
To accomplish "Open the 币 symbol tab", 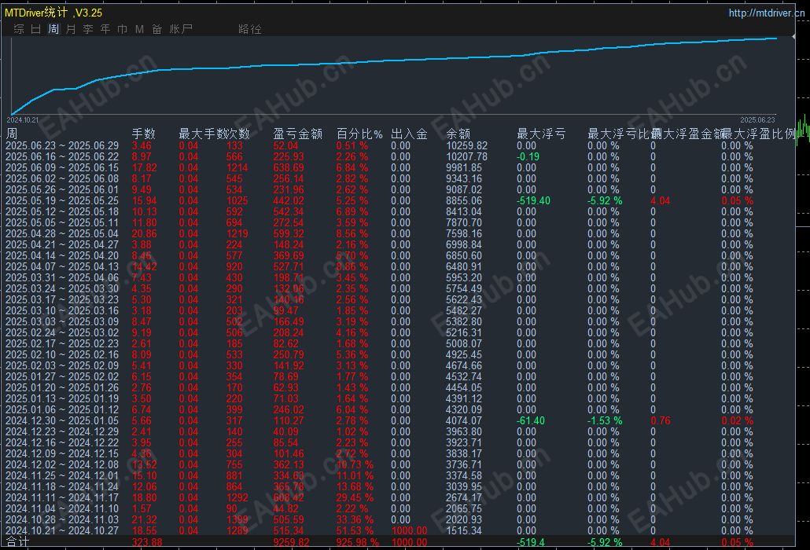I will pos(122,29).
